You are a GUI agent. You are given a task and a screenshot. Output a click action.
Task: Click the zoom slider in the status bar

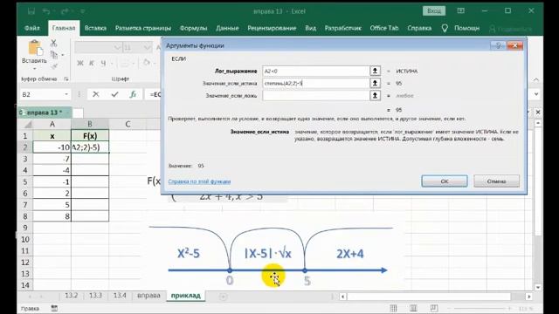tap(479, 308)
